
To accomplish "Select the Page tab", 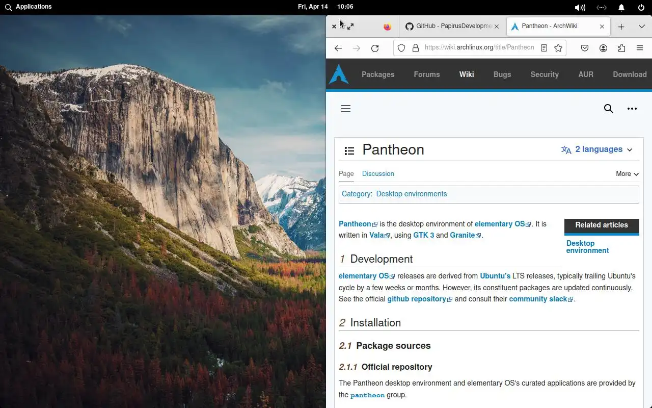I will click(346, 173).
